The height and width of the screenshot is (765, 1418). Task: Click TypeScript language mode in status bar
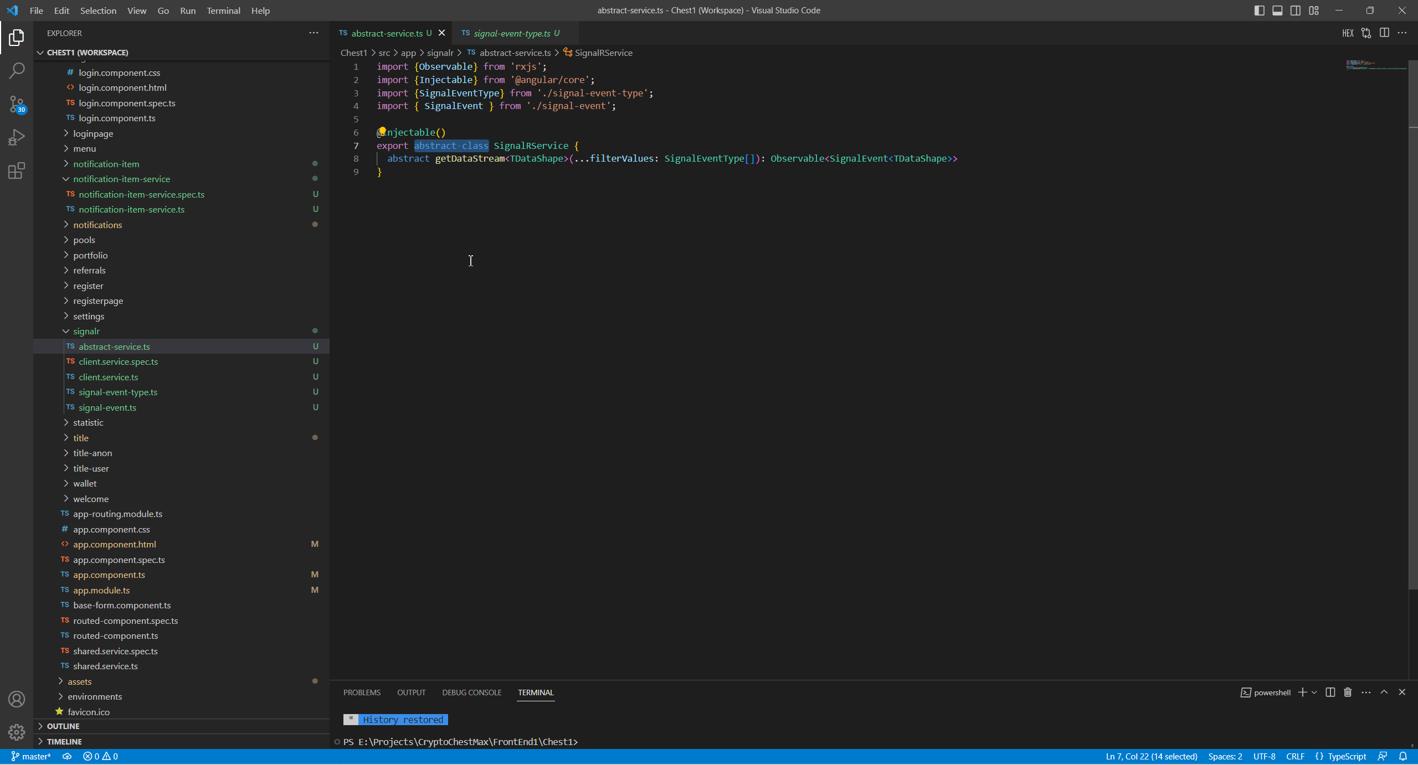(1347, 756)
